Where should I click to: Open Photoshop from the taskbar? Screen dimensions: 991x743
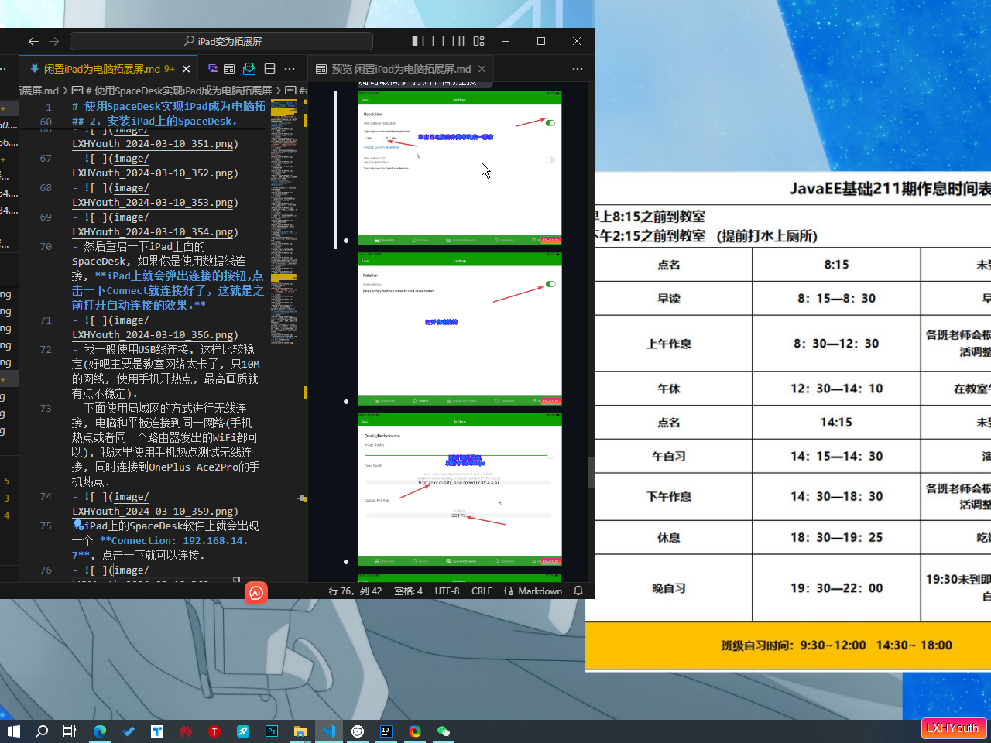tap(272, 731)
